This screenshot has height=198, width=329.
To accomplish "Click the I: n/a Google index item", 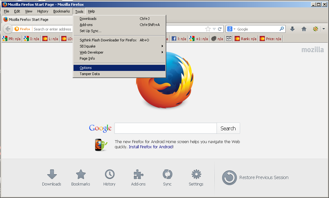I will 31,39.
